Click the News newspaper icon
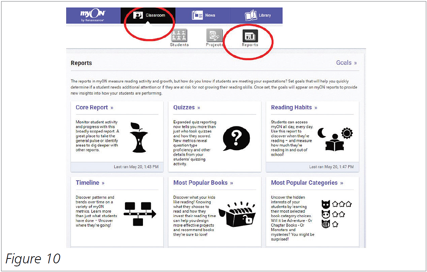 197,15
